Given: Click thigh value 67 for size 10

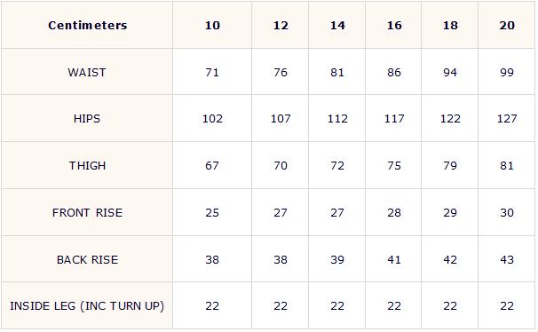Looking at the screenshot, I should click(x=212, y=166).
